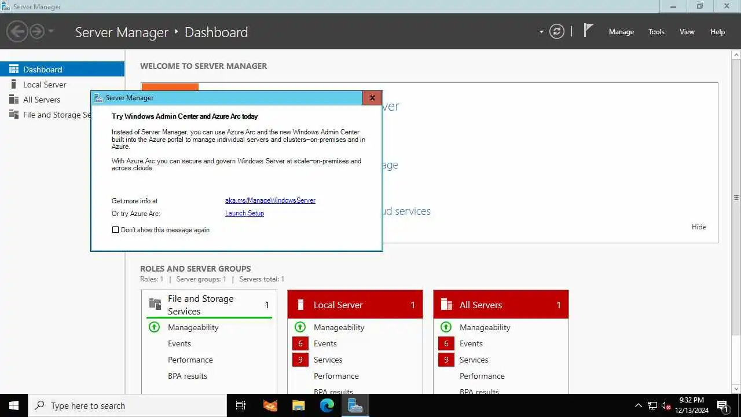Launch Microsoft Edge from the taskbar
Screen dimensions: 741x417
pyautogui.click(x=327, y=405)
